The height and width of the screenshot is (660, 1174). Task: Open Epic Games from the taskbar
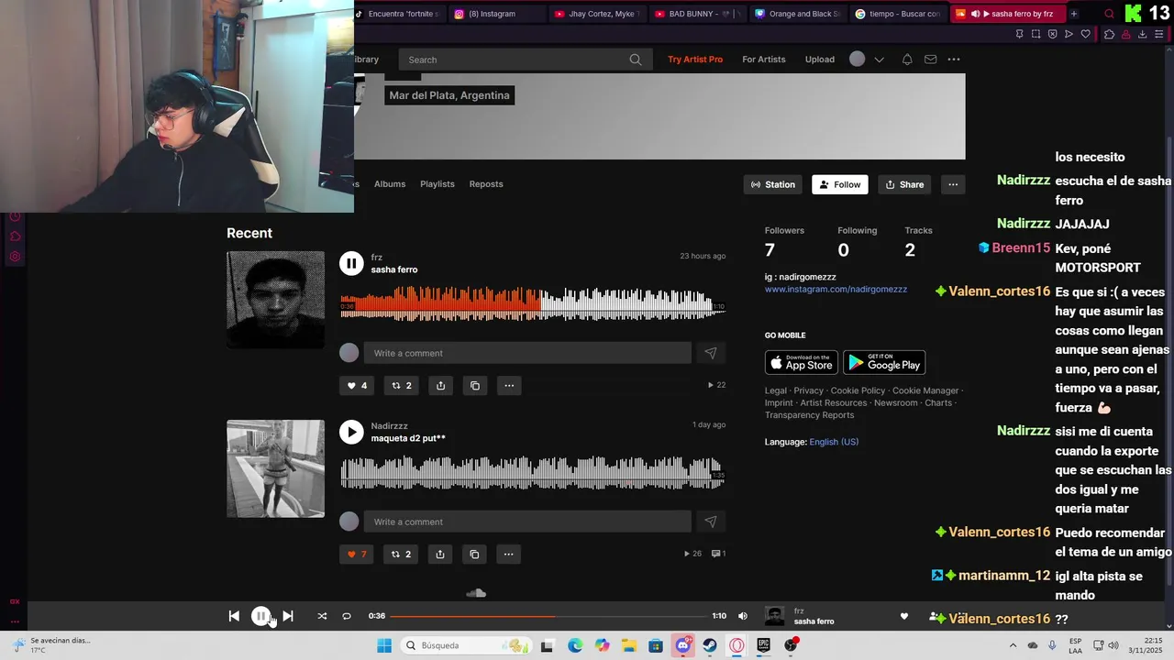(763, 645)
